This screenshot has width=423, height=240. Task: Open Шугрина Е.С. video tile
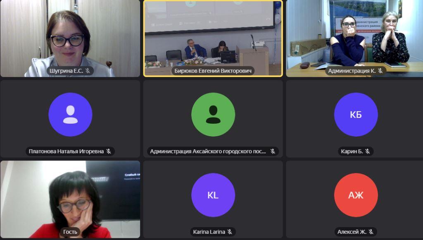point(70,38)
